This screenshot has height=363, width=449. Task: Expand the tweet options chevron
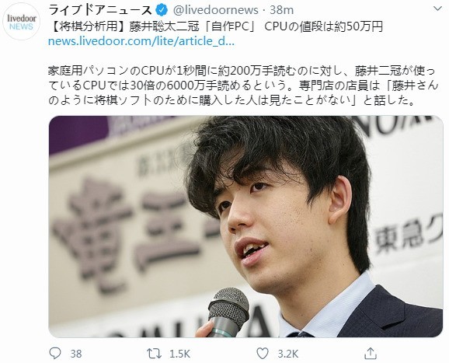pyautogui.click(x=438, y=9)
